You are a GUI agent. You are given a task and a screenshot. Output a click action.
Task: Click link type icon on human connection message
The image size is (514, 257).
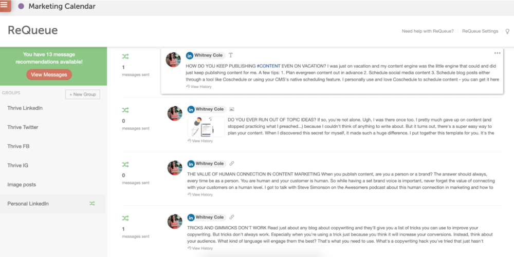pos(232,163)
